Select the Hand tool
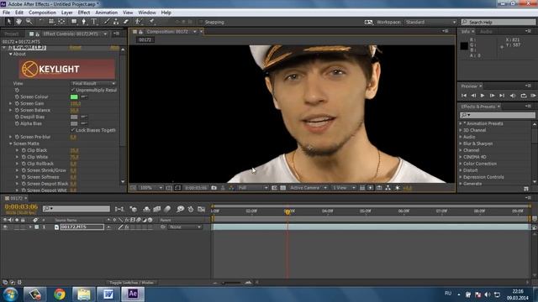 [18, 22]
